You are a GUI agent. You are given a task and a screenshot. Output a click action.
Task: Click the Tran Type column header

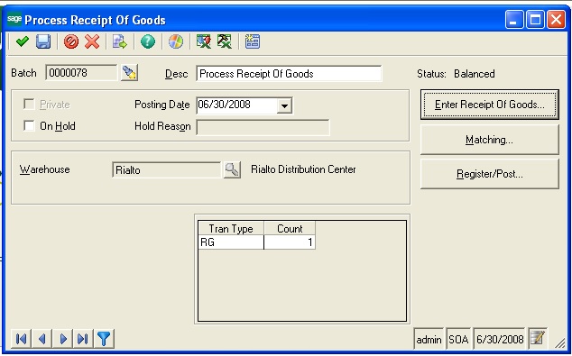[x=231, y=228]
